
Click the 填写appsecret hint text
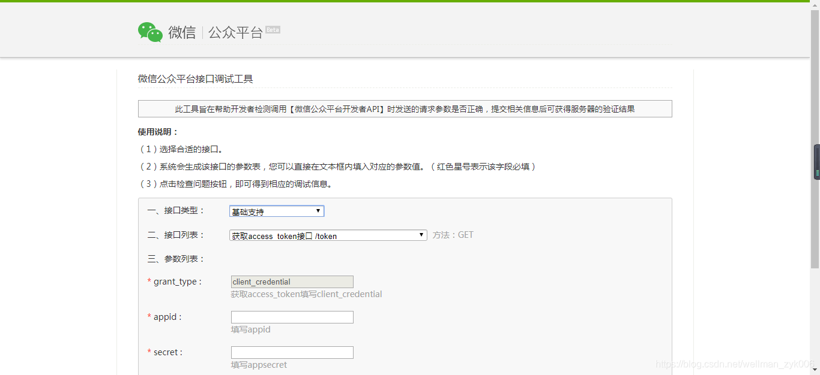pos(259,365)
